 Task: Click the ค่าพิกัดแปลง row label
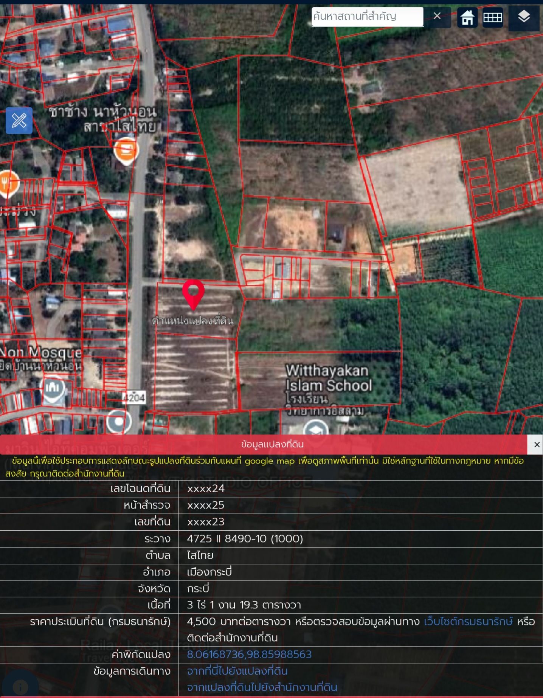coord(141,655)
